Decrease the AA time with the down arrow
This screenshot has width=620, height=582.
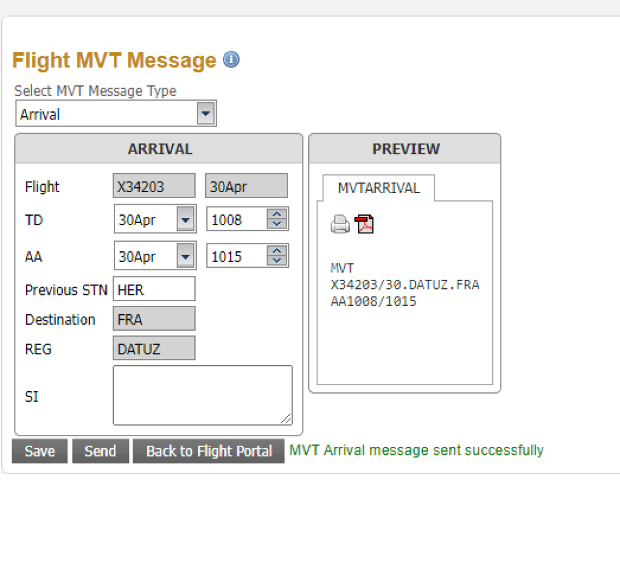[277, 260]
